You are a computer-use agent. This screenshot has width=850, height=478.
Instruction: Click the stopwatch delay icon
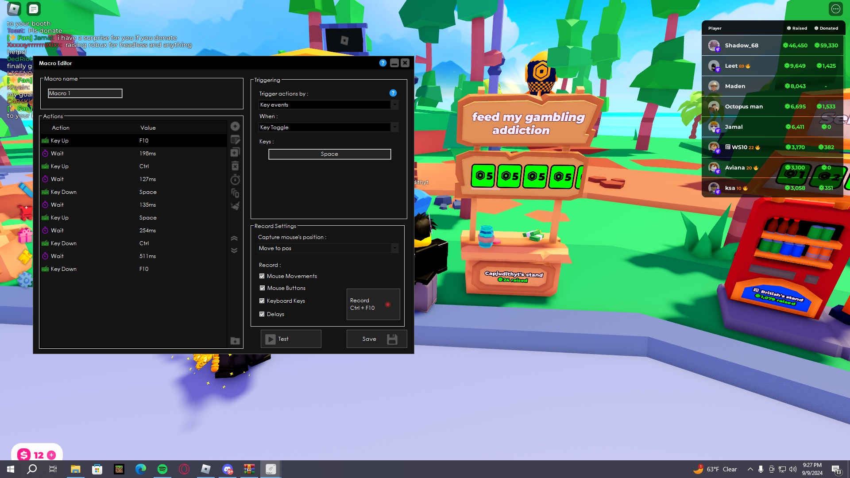235,179
